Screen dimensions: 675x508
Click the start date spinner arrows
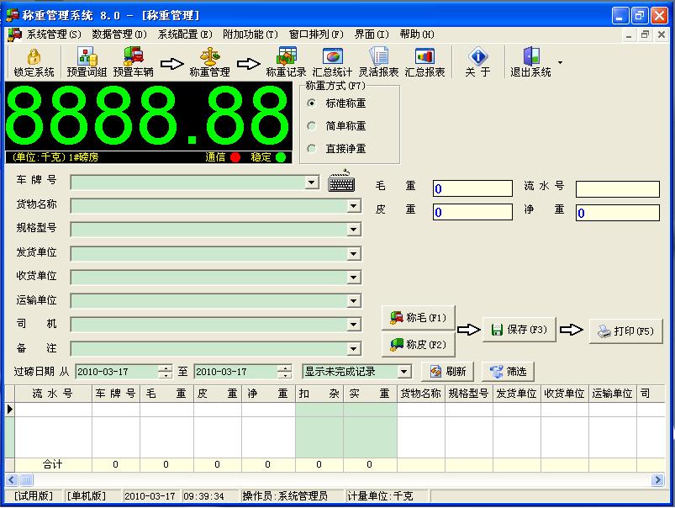tap(166, 372)
